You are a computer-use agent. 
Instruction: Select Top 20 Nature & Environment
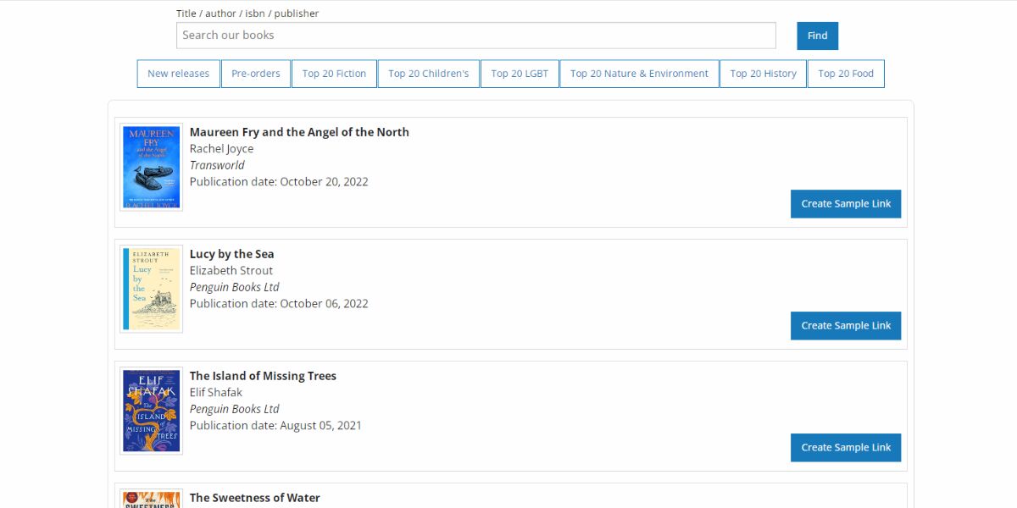tap(639, 74)
